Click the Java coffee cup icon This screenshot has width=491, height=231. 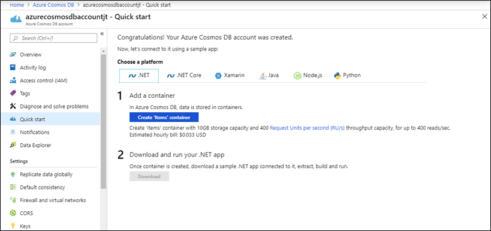(263, 76)
